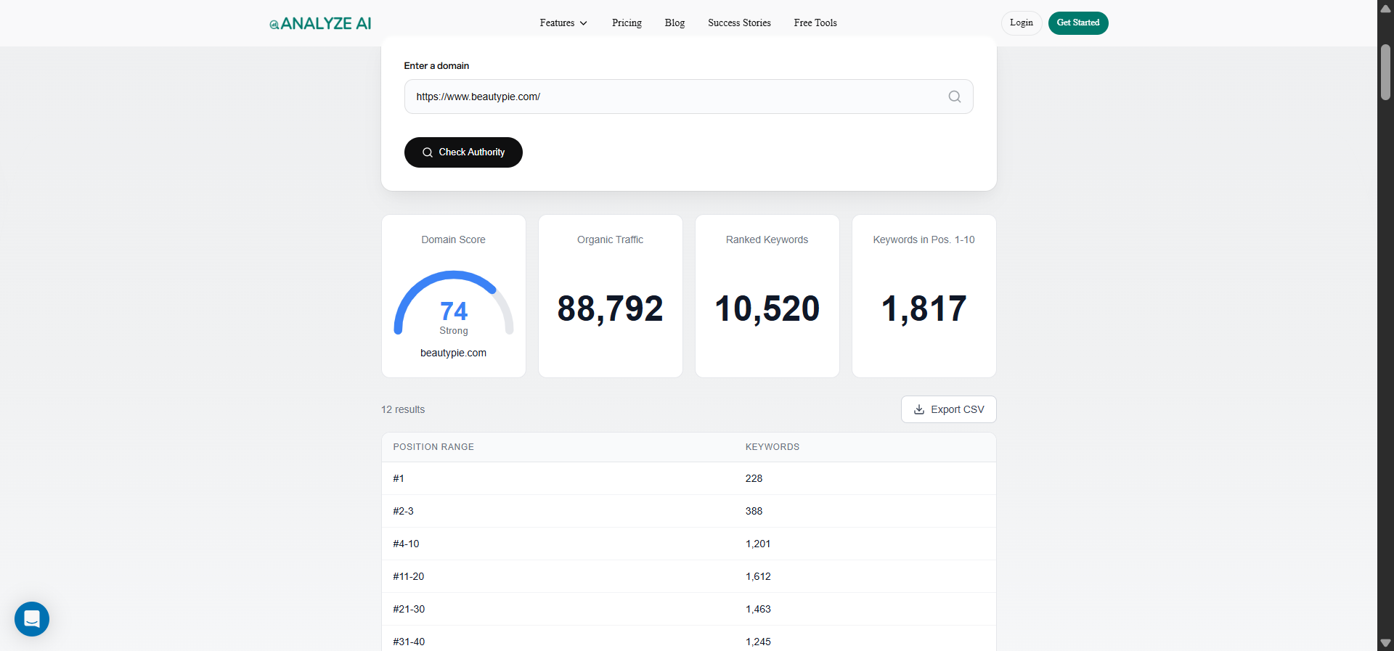Image resolution: width=1394 pixels, height=651 pixels.
Task: Click the Analyze AI logo
Action: 320,23
